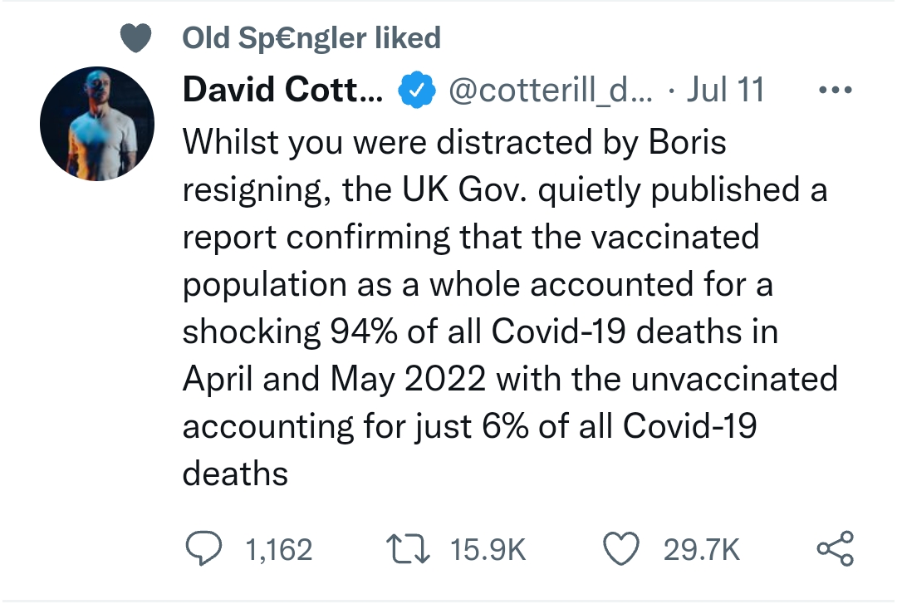The image size is (897, 604).
Task: Like the tweet with the heart outline
Action: click(x=621, y=548)
